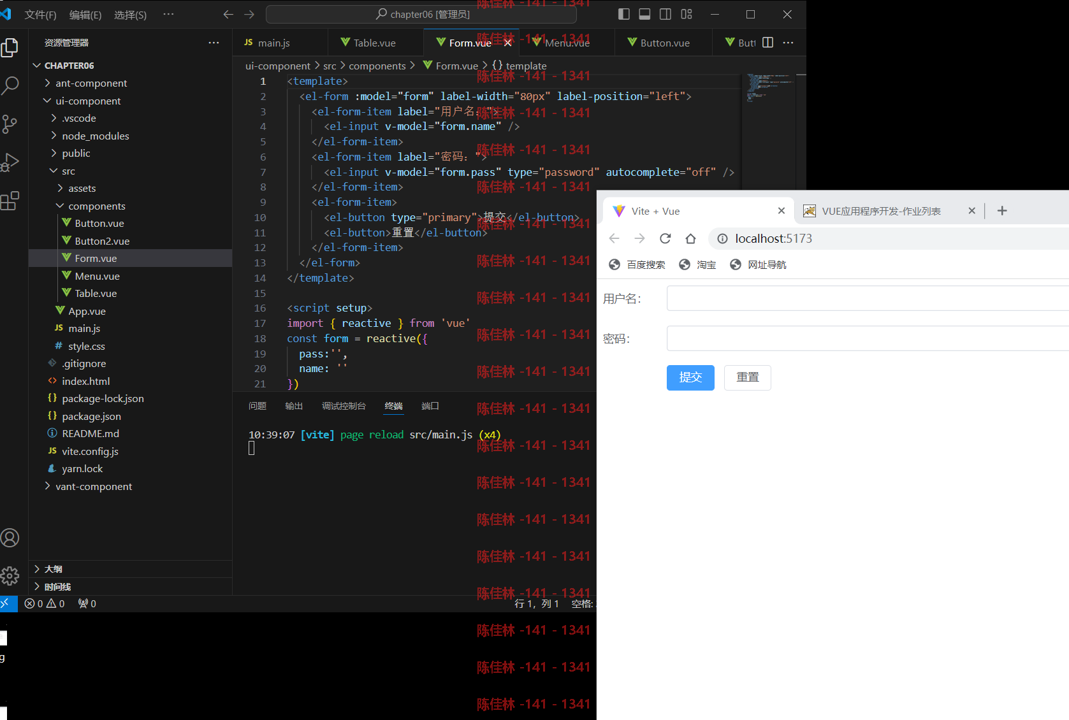Expand the 大纲 outline section
The height and width of the screenshot is (720, 1069).
point(131,569)
